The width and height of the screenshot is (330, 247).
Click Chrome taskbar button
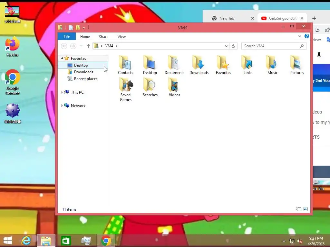pyautogui.click(x=106, y=241)
